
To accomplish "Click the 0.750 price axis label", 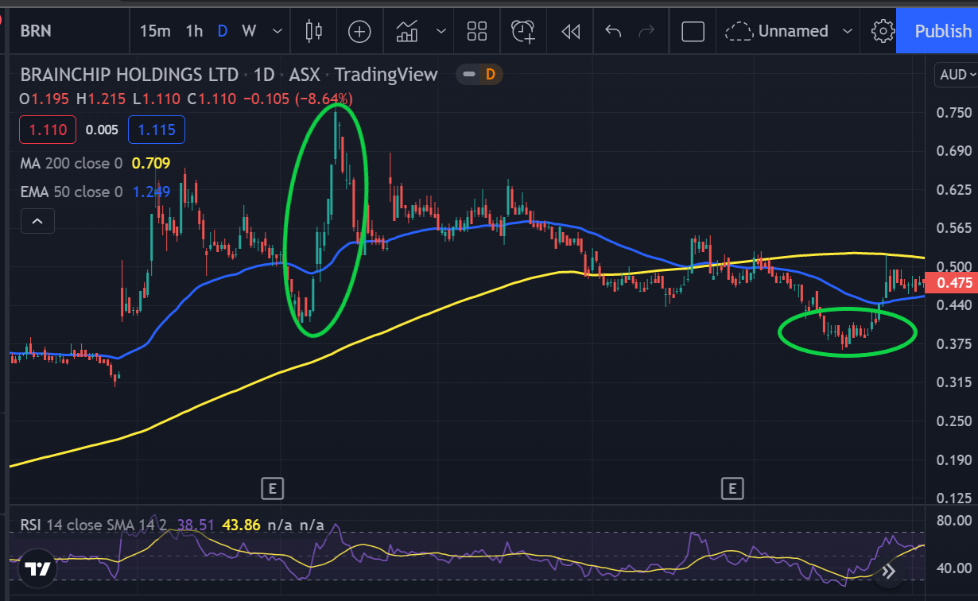I will (x=955, y=112).
